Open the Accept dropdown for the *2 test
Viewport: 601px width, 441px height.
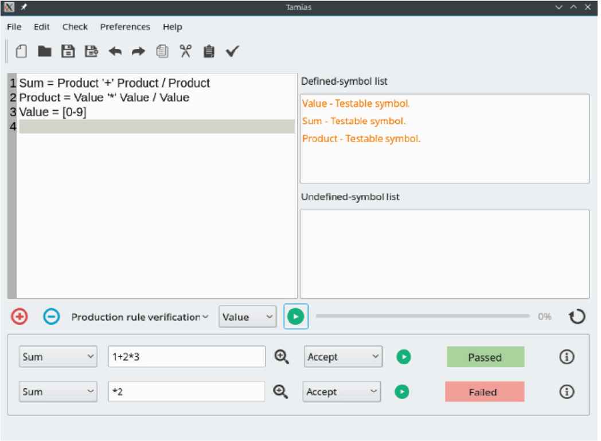[x=342, y=392]
